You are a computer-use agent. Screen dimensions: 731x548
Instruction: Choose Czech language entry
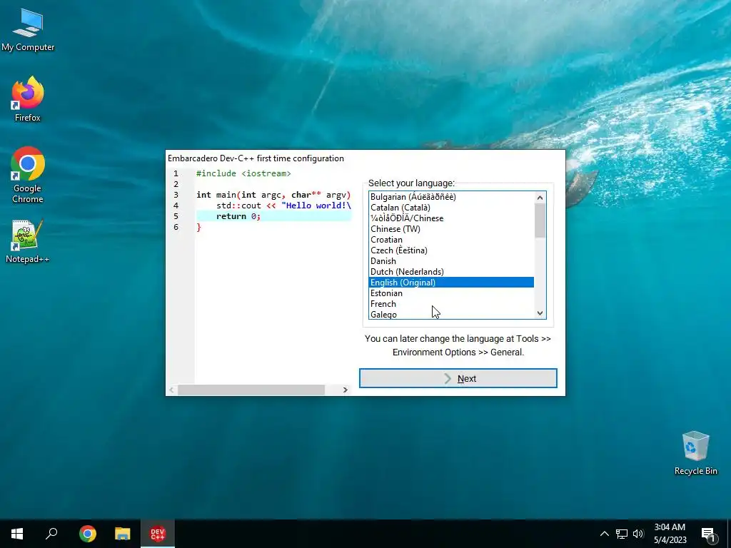point(451,250)
